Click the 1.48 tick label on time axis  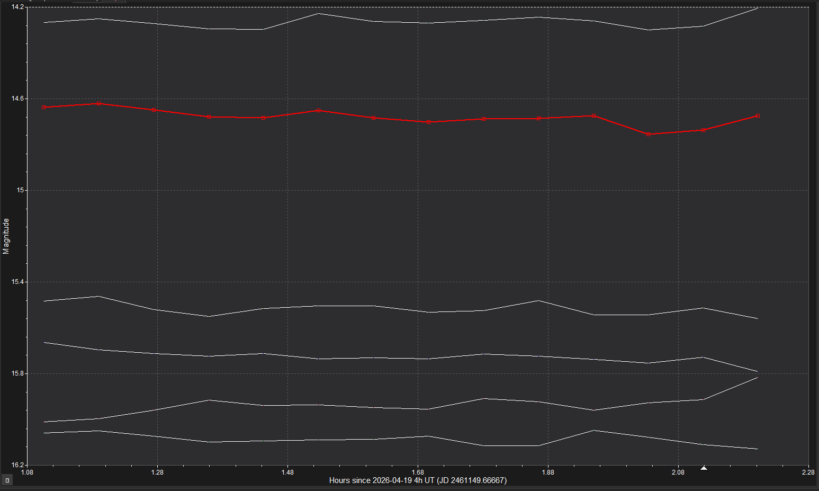coord(287,472)
